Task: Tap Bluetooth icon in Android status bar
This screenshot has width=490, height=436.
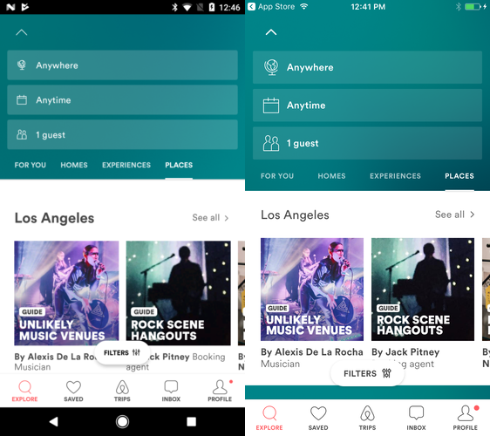Action: coord(174,7)
